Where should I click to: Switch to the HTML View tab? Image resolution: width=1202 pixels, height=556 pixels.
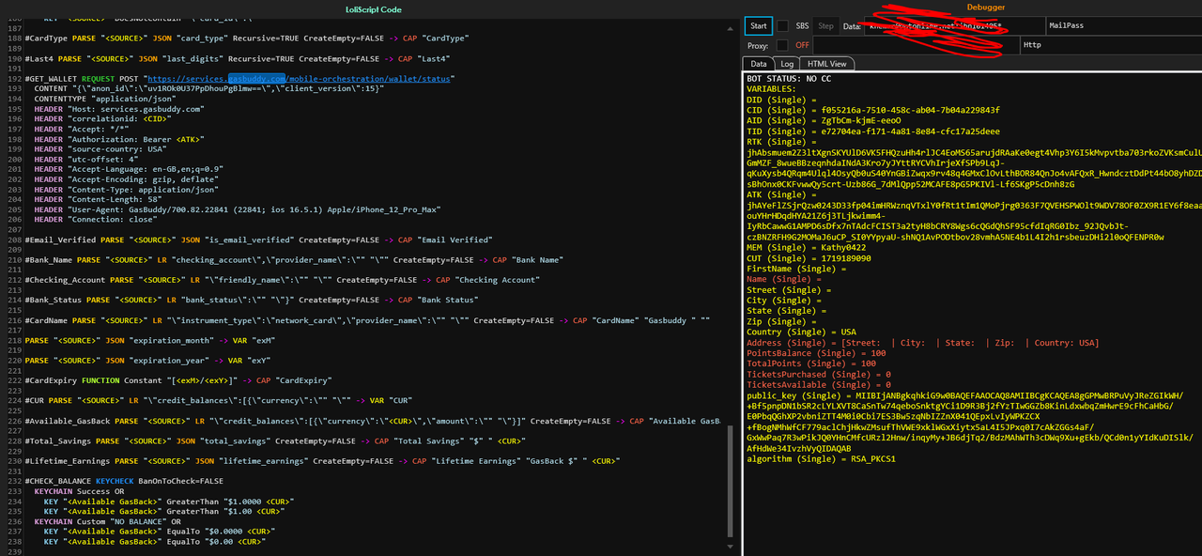(827, 64)
